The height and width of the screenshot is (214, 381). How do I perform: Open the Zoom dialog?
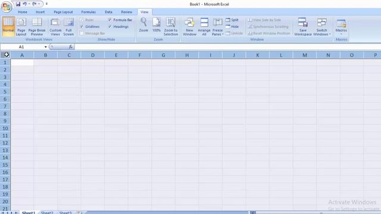tap(143, 25)
